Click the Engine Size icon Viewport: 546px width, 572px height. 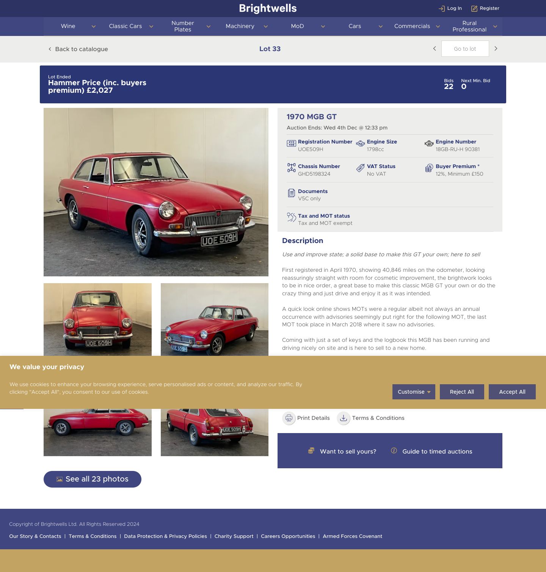360,143
